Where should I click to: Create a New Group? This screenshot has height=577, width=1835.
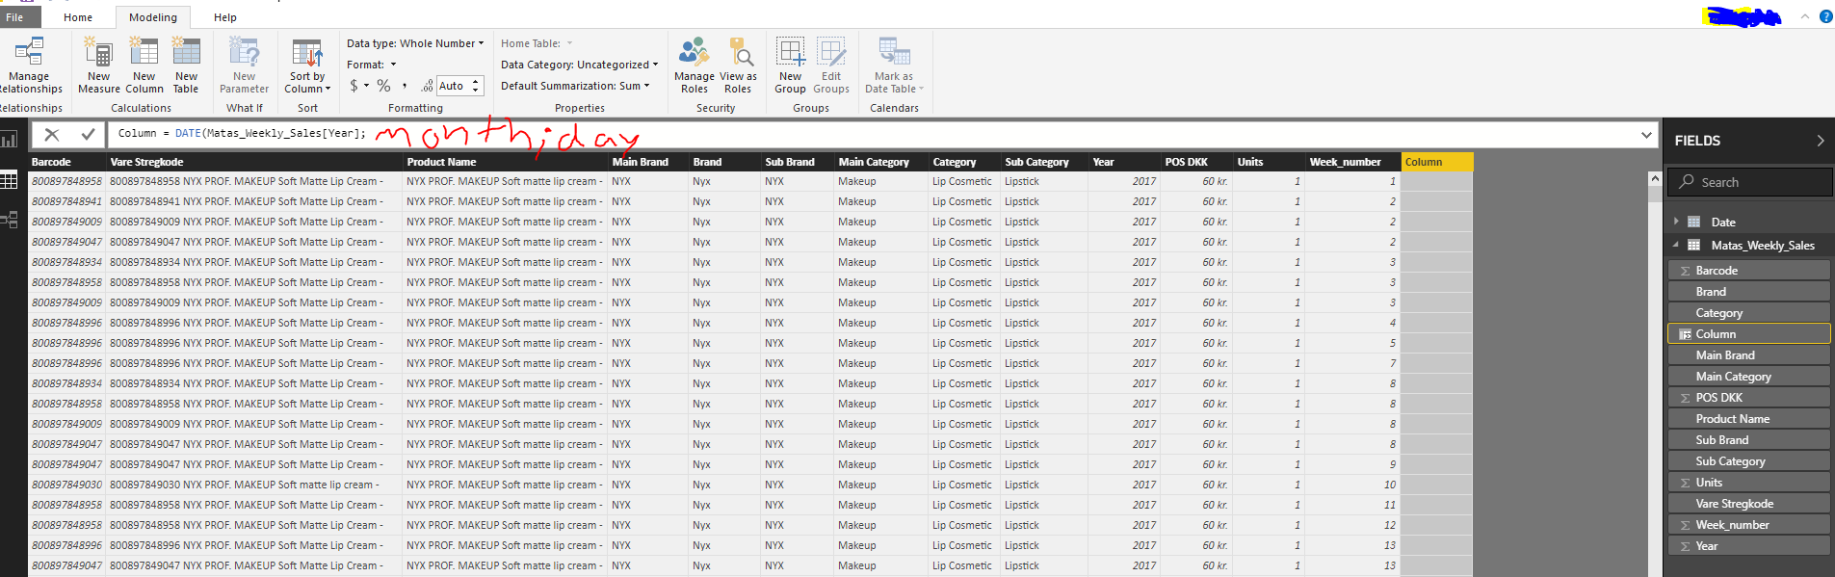(x=790, y=66)
